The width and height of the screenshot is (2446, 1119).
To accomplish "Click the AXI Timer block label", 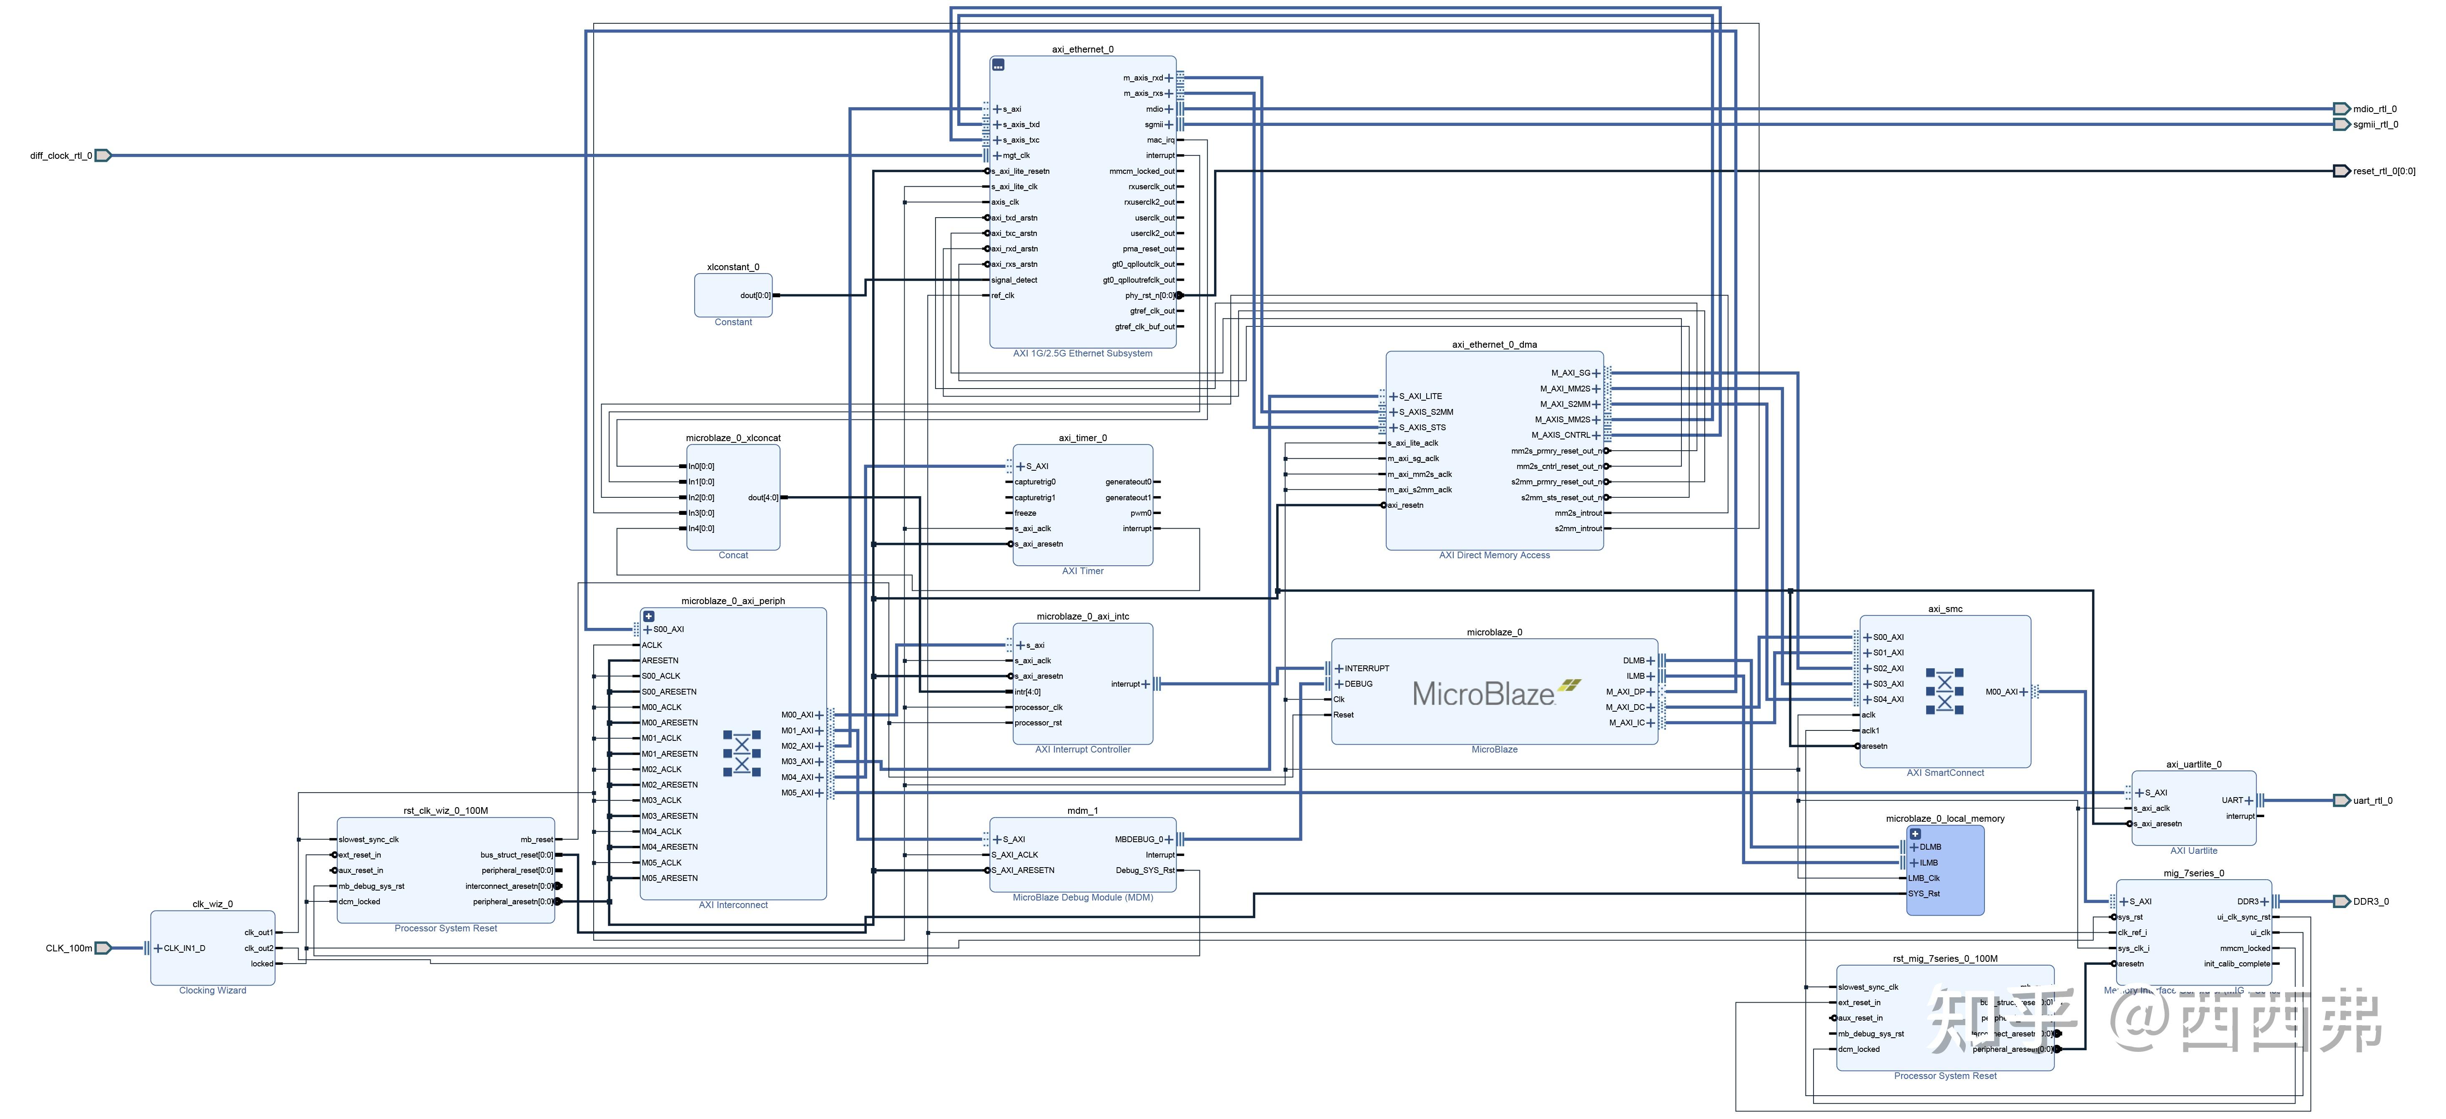I will pos(1082,571).
